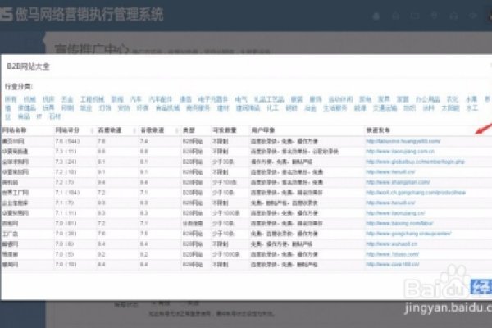Sort table by 谷歌收录 column arrows

click(x=176, y=130)
